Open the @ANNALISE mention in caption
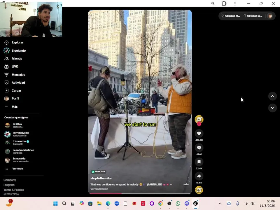280x210 pixels. click(x=154, y=184)
